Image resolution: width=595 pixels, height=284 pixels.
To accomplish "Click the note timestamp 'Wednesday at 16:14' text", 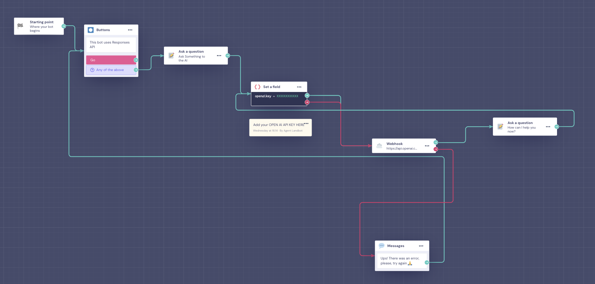I will coord(265,131).
